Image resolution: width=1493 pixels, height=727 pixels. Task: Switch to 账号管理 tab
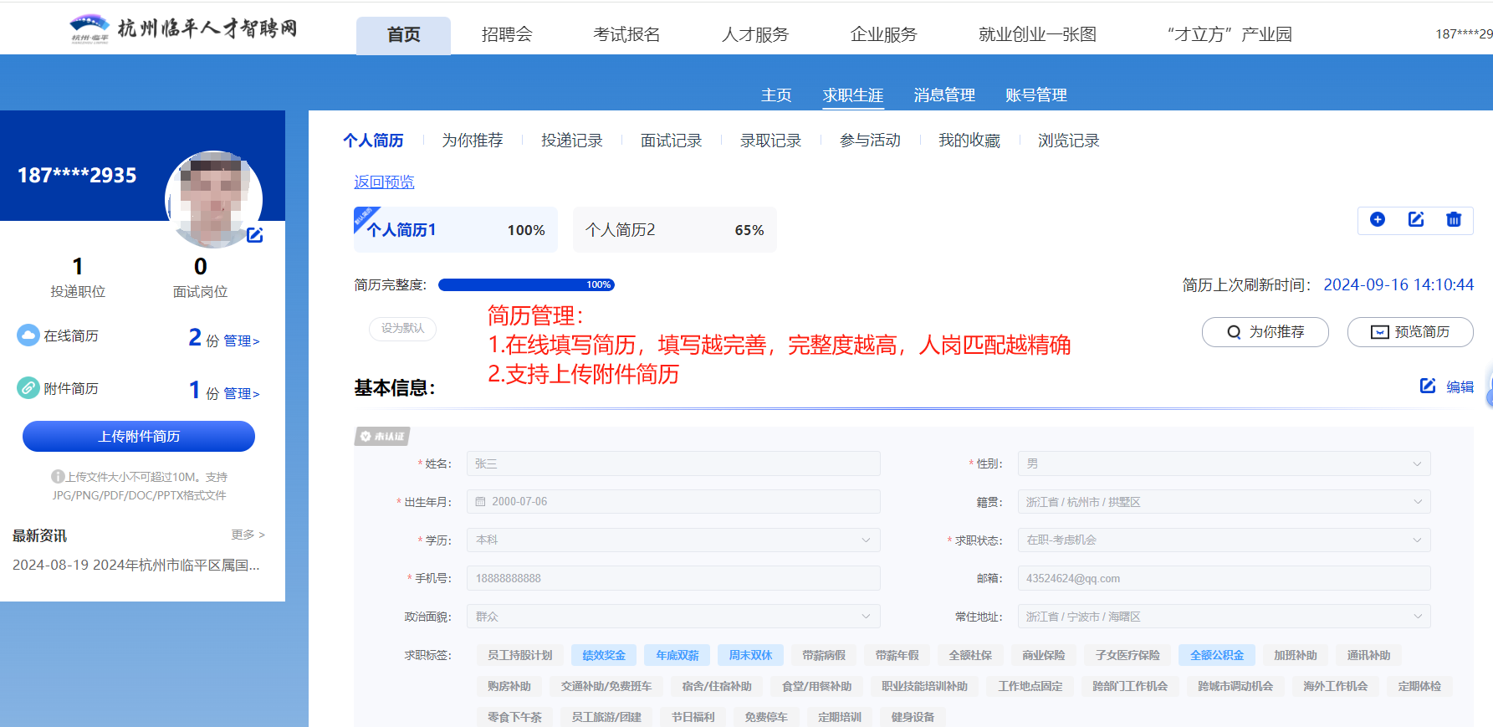click(x=1036, y=95)
